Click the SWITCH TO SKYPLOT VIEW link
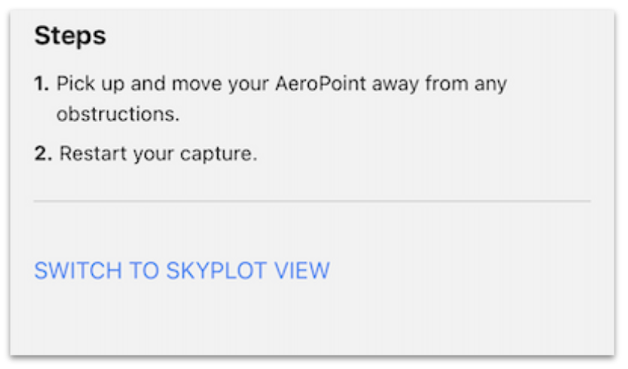Screen dimensions: 628x369 click(x=181, y=271)
